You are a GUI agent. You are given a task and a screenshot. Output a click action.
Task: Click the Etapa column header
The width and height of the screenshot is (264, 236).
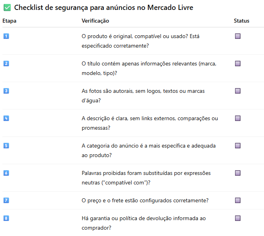click(10, 21)
